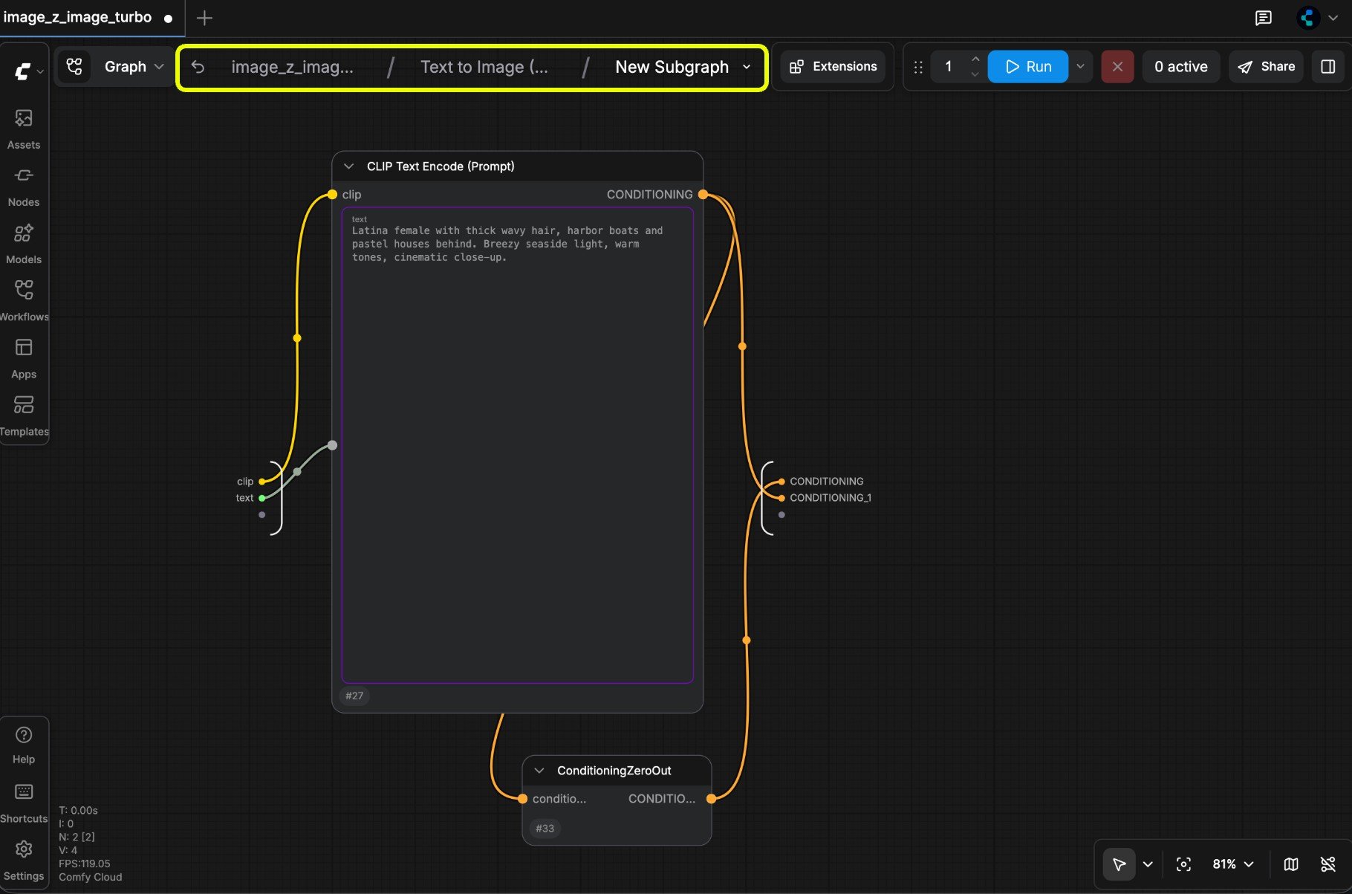The width and height of the screenshot is (1352, 894).
Task: Open the chat feedback icon
Action: [x=1263, y=18]
